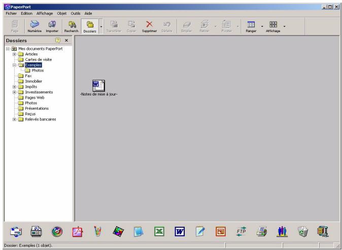Click the round swirl icon in bottom bar
The image size is (342, 250).
[57, 232]
